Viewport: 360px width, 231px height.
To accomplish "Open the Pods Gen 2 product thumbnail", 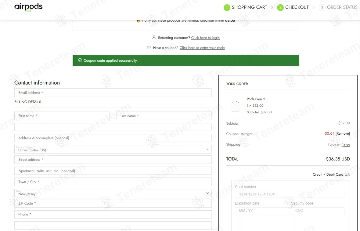I will click(x=235, y=106).
